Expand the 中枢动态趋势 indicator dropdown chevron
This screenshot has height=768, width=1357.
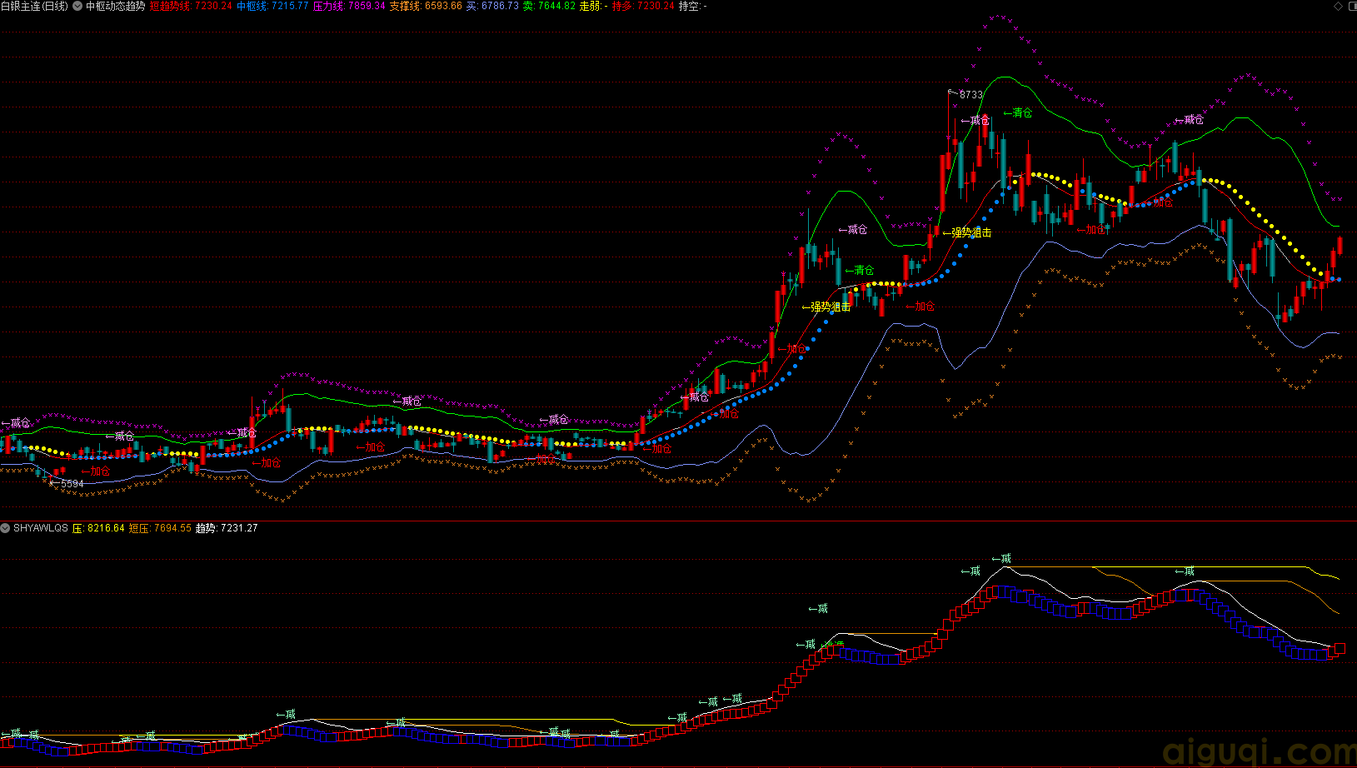click(77, 6)
